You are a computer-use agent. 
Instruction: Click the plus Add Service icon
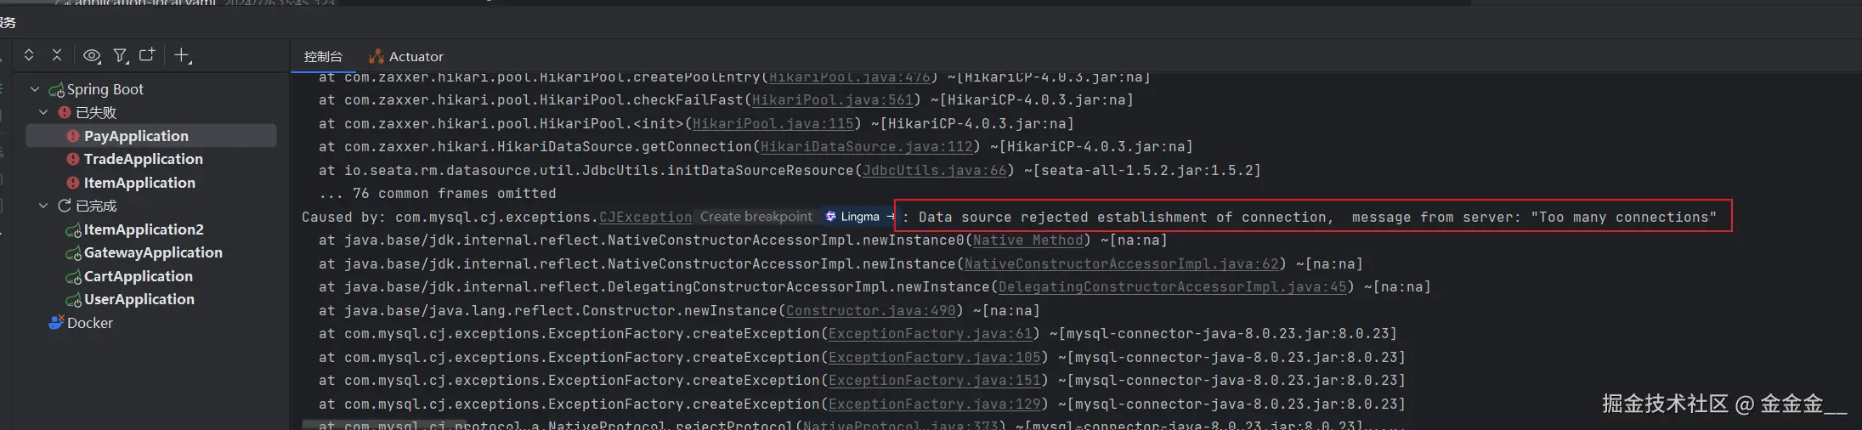(183, 56)
